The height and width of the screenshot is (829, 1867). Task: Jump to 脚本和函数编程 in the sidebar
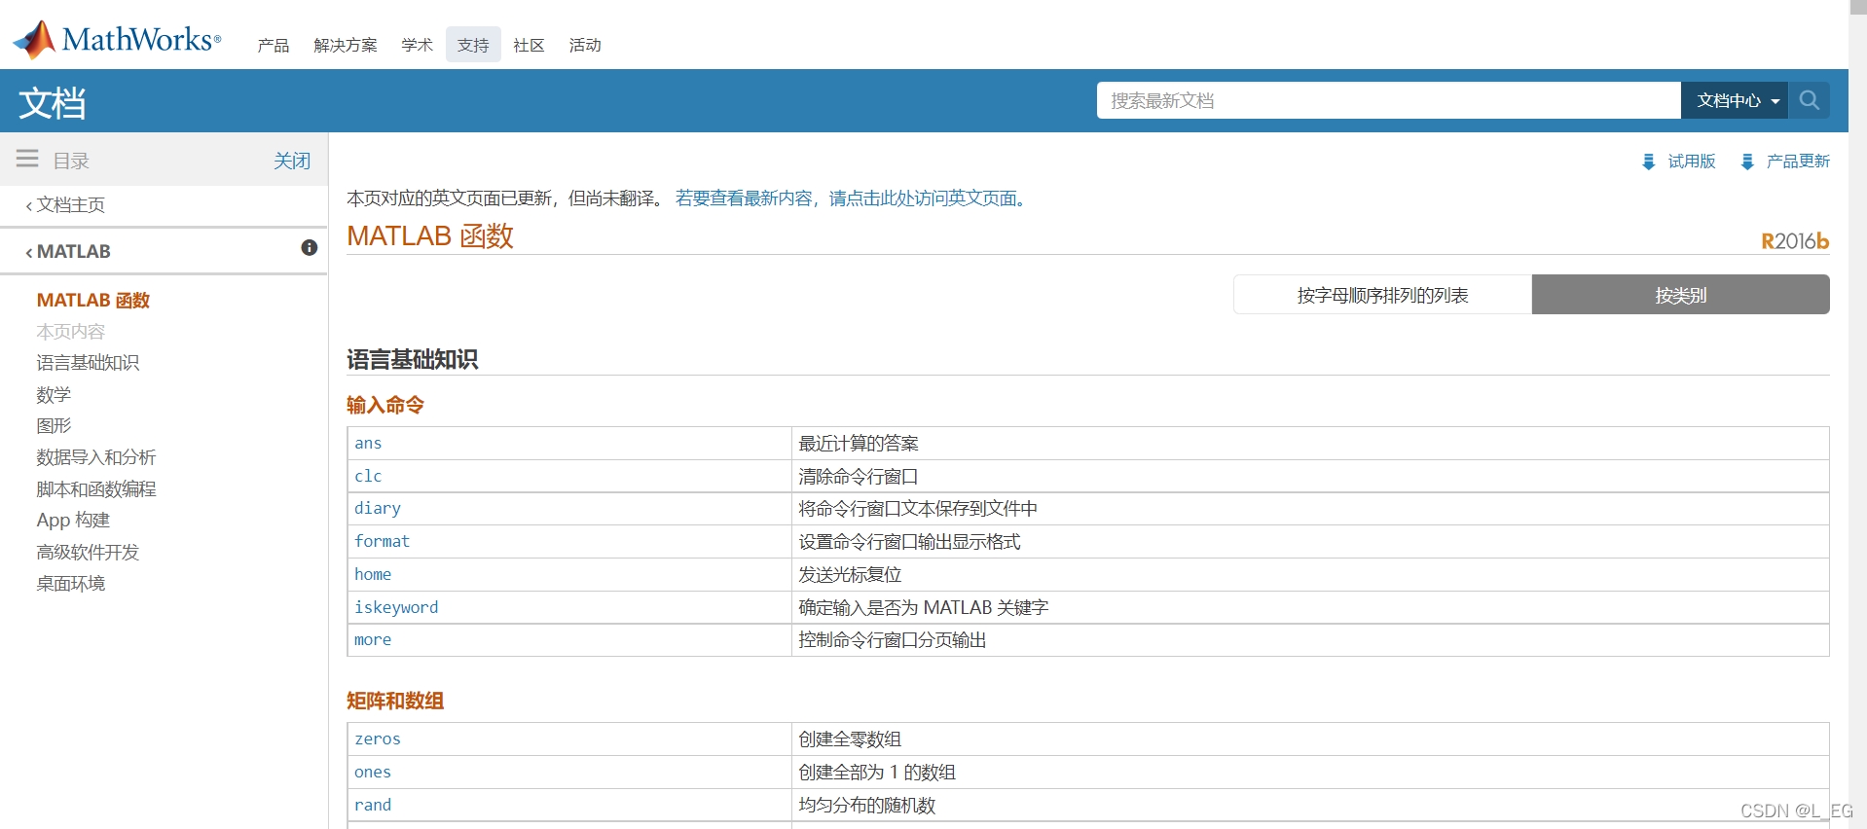tap(96, 489)
